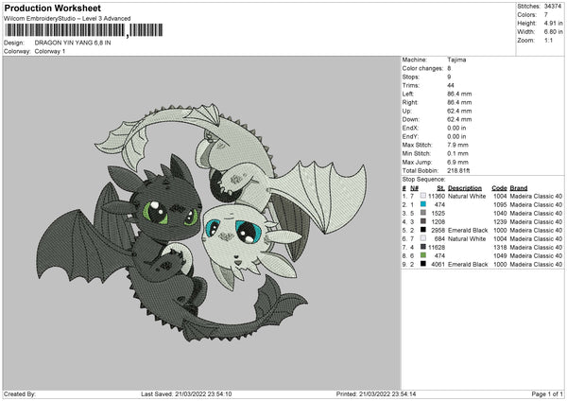Select the Max Jump value 6.9 mm
Viewport: 567px width, 401px height.
click(457, 162)
